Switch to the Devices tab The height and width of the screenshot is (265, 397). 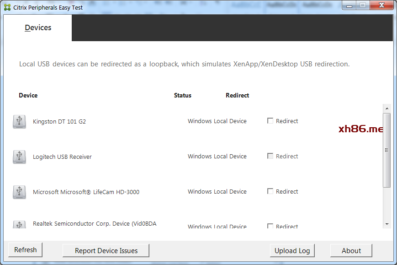tap(38, 27)
